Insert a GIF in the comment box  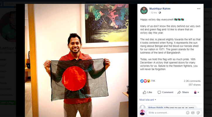193,113
